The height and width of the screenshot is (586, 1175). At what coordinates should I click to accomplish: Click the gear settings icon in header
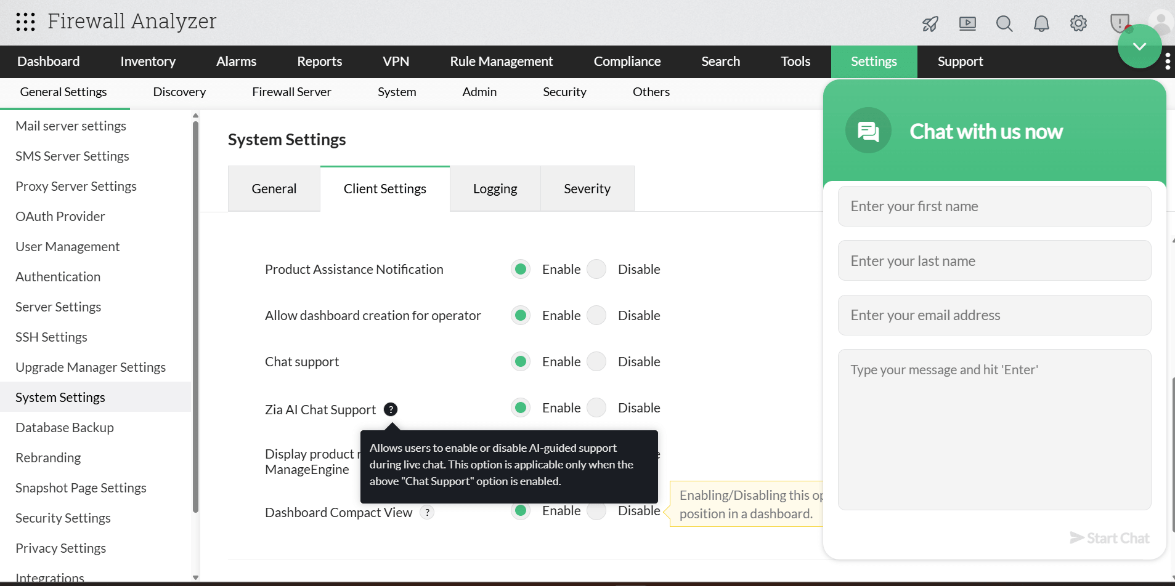(1078, 23)
